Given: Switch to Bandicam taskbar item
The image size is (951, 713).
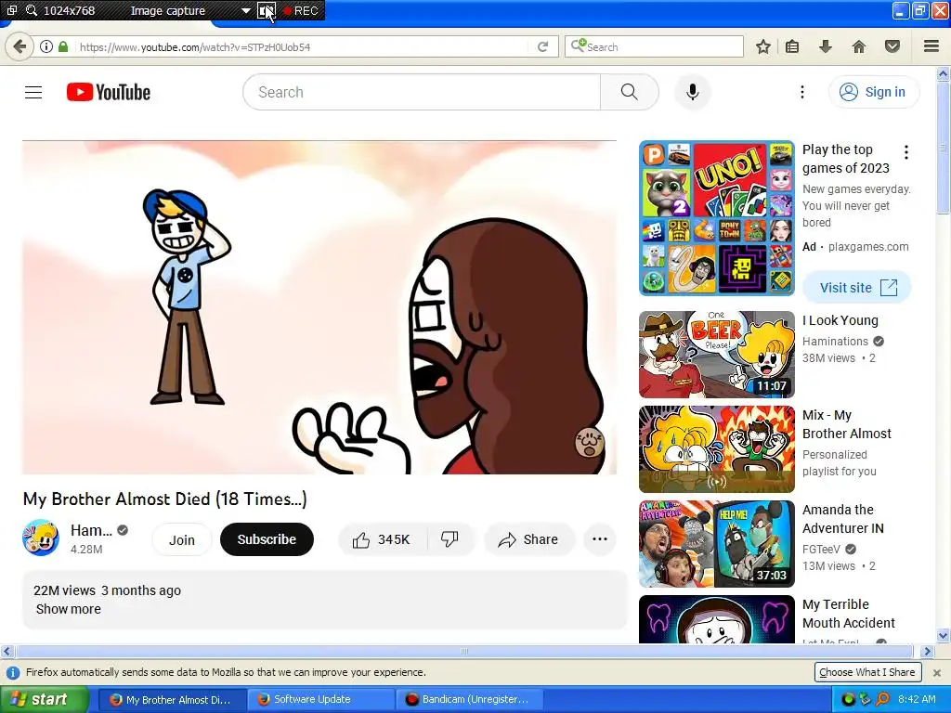Looking at the screenshot, I should pos(468,700).
